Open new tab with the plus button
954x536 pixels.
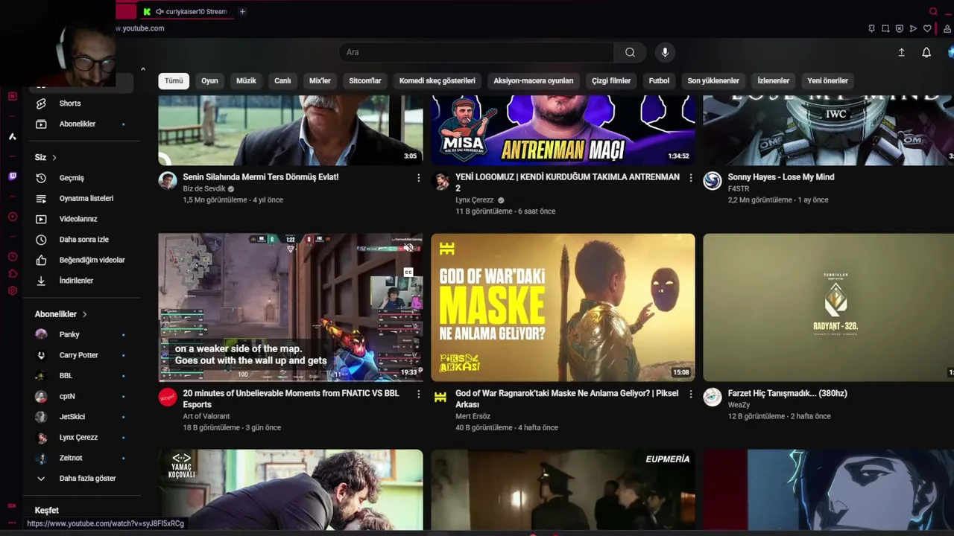click(242, 11)
